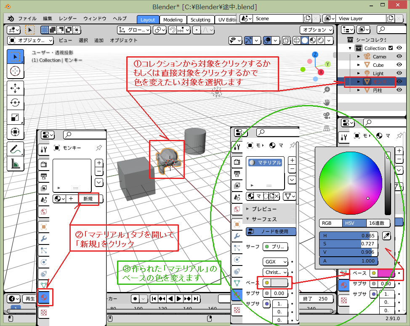Toggle the overlays display button

(267, 40)
